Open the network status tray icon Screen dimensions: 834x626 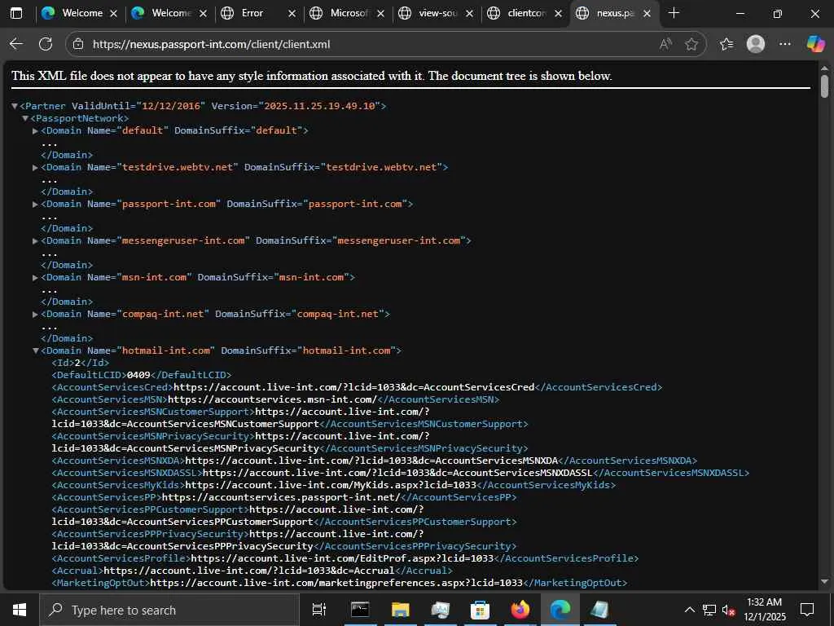pos(709,610)
